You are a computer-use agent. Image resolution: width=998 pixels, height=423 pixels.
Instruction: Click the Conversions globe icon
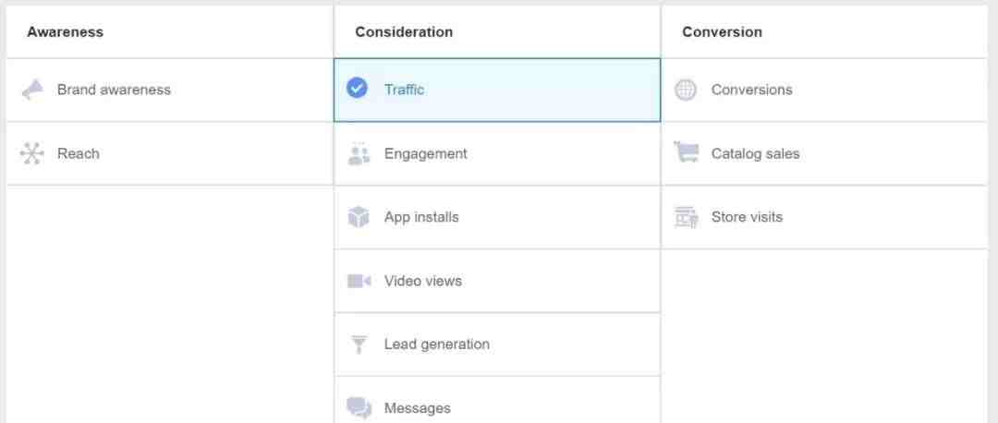tap(686, 90)
